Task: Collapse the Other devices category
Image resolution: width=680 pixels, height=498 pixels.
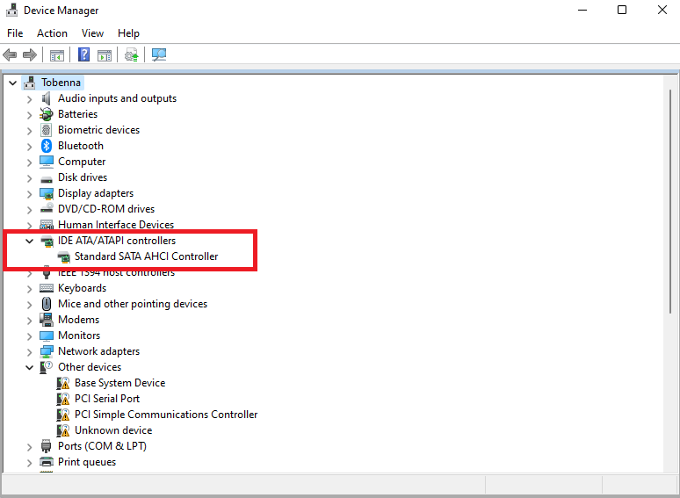Action: click(x=29, y=367)
